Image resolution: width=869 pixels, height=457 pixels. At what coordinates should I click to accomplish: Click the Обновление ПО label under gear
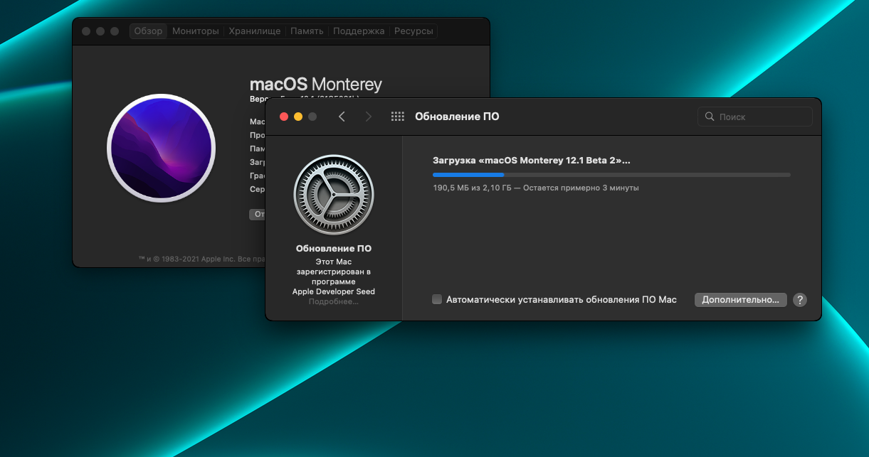[x=334, y=249]
